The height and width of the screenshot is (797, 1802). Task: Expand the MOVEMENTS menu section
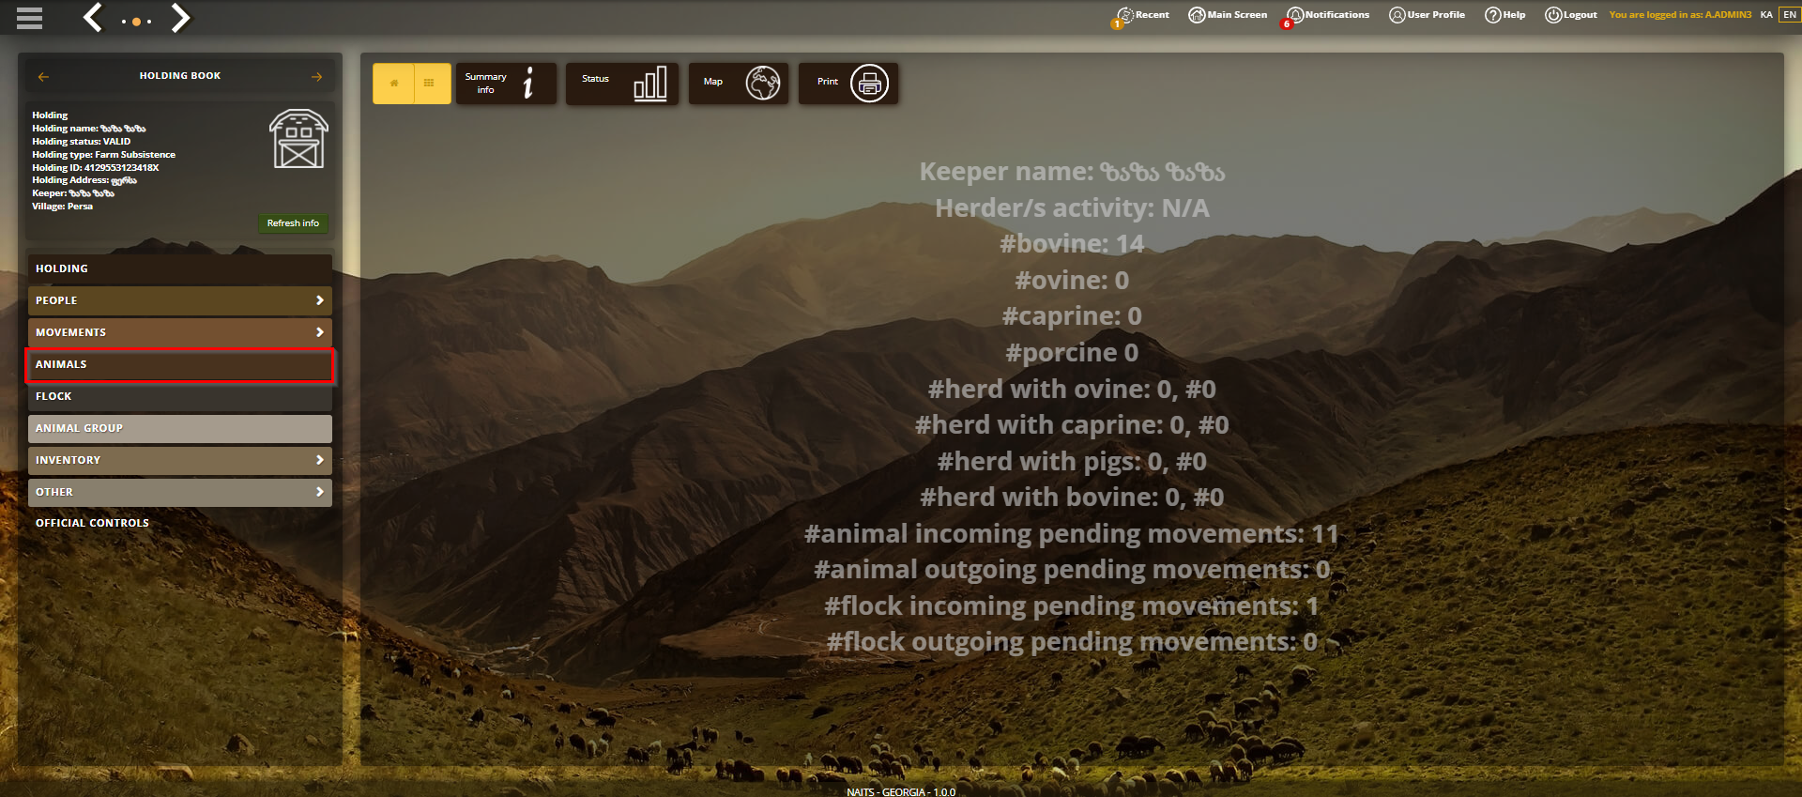(180, 332)
